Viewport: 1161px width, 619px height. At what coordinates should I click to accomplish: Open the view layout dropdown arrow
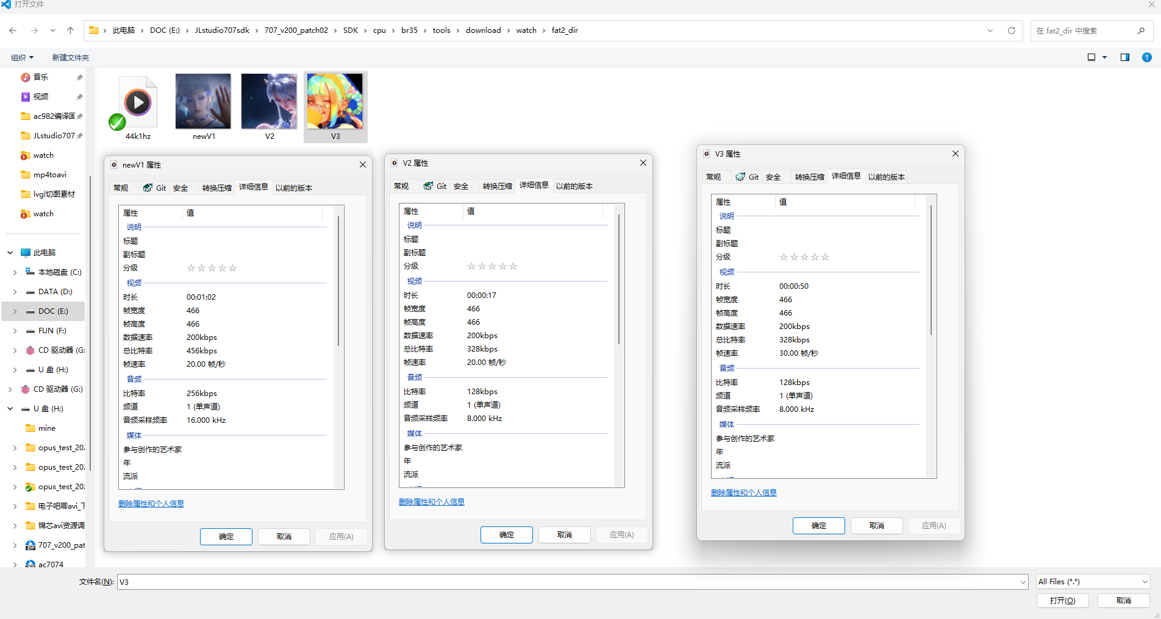[1104, 57]
